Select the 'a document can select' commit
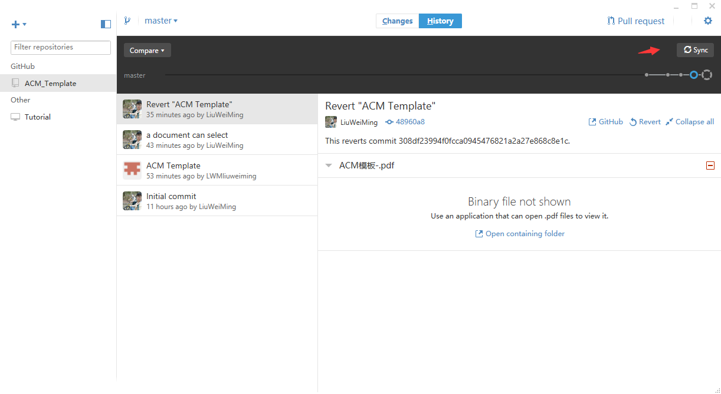721x394 pixels. click(217, 140)
